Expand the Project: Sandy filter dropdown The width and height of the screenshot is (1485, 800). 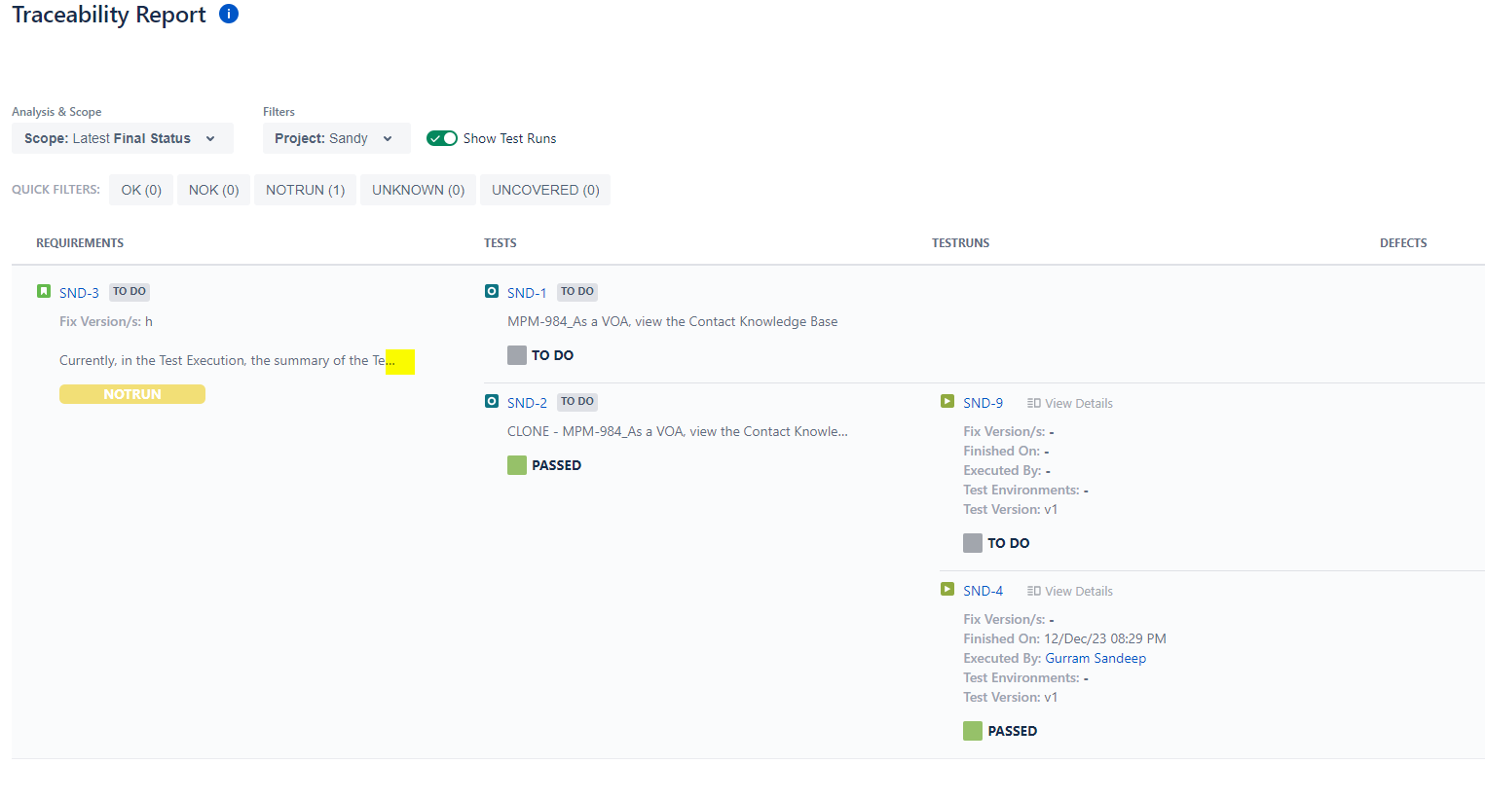pos(335,138)
